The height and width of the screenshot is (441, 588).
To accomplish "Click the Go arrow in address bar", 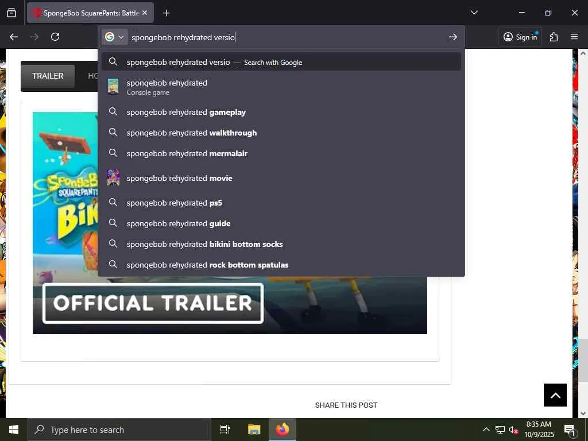I will click(452, 37).
